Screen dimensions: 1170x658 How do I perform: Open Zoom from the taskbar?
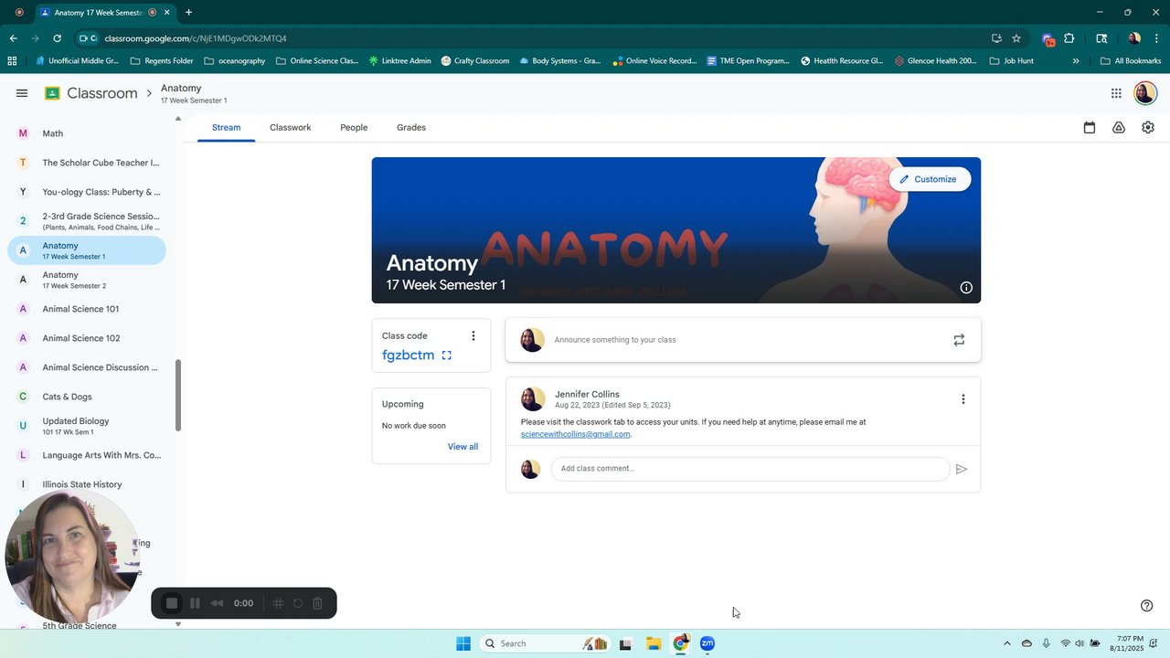pyautogui.click(x=707, y=643)
